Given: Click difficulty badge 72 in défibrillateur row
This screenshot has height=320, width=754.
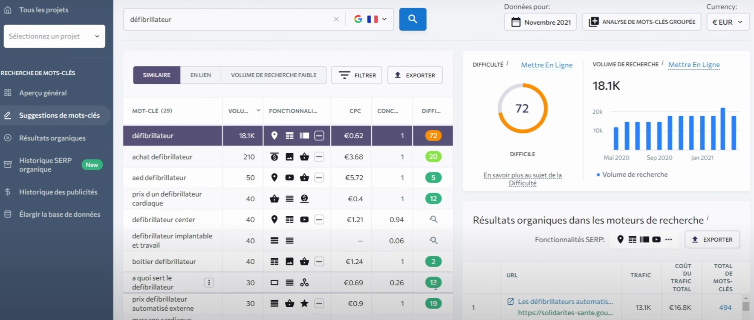Looking at the screenshot, I should point(433,136).
